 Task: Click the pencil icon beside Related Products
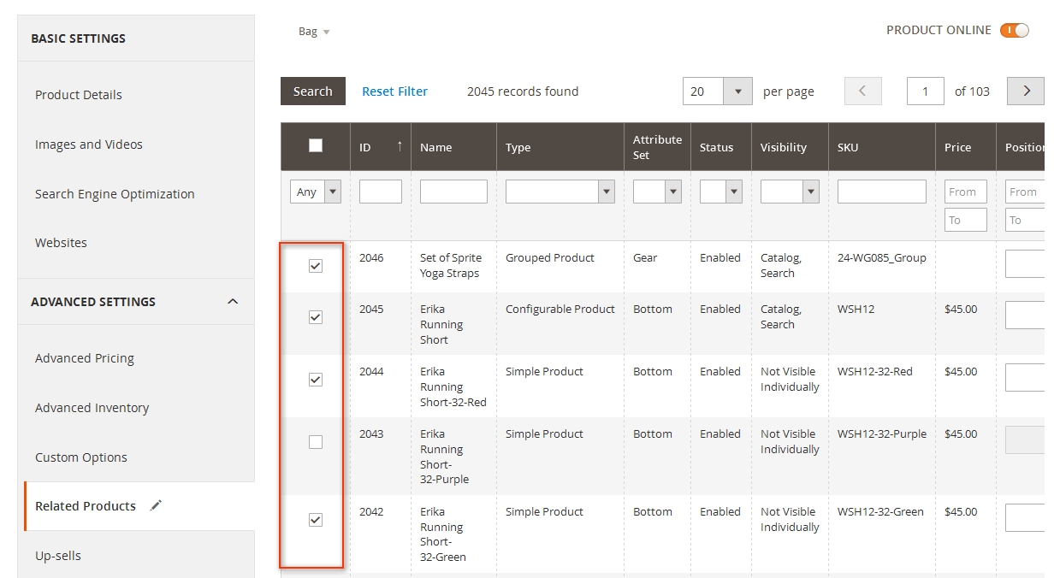click(x=156, y=505)
